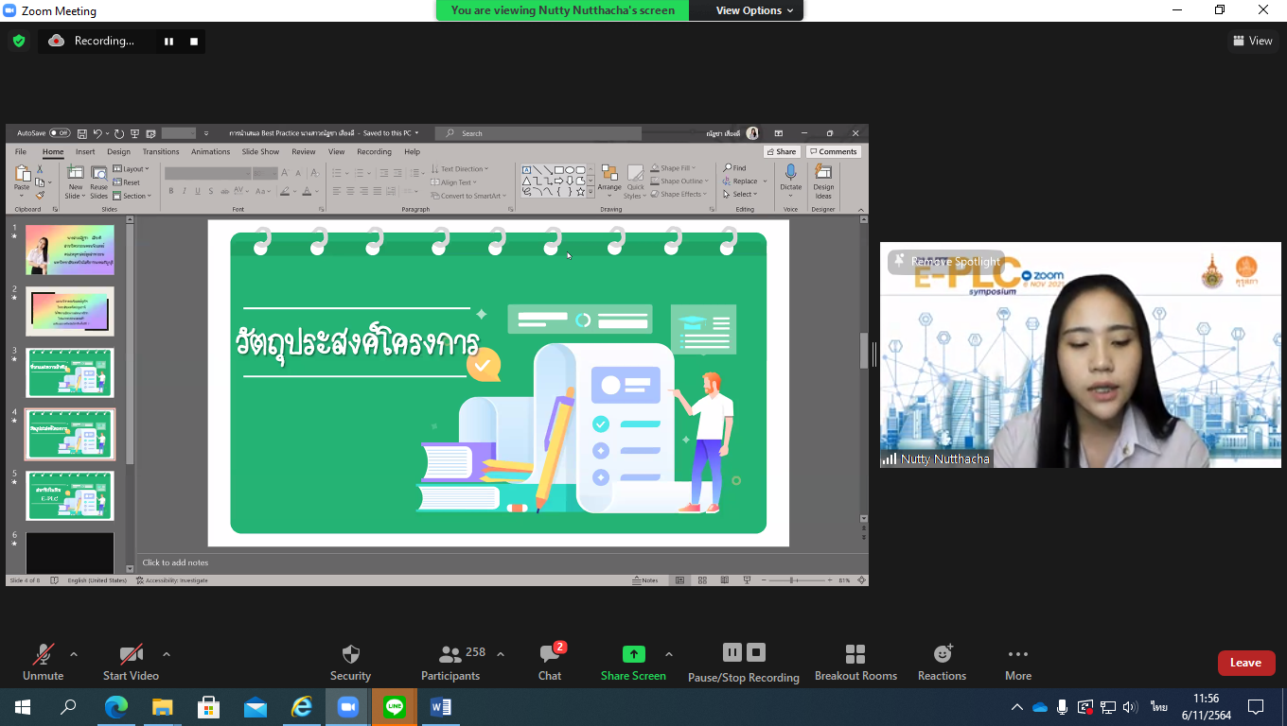The width and height of the screenshot is (1287, 726).
Task: Toggle Underline formatting
Action: click(x=198, y=191)
